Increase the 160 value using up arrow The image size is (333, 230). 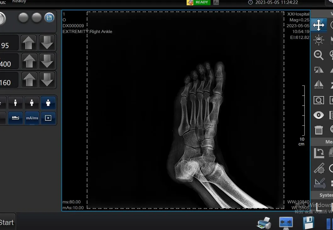pos(29,79)
